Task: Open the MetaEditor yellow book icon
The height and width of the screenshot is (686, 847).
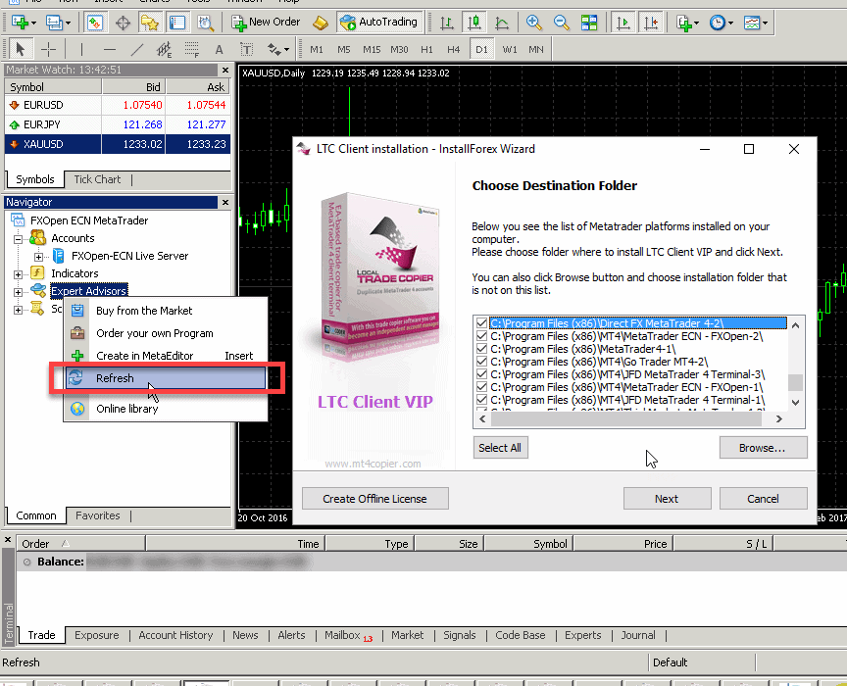Action: (321, 23)
